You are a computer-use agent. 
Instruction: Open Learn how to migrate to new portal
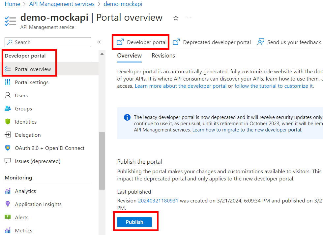point(247,130)
